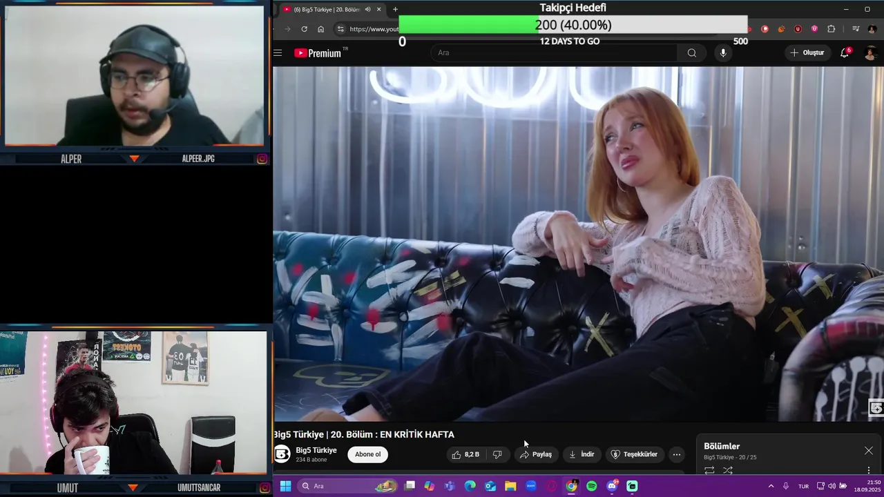Screen dimensions: 884x497
Task: Open the YouTube account avatar menu
Action: pos(870,53)
